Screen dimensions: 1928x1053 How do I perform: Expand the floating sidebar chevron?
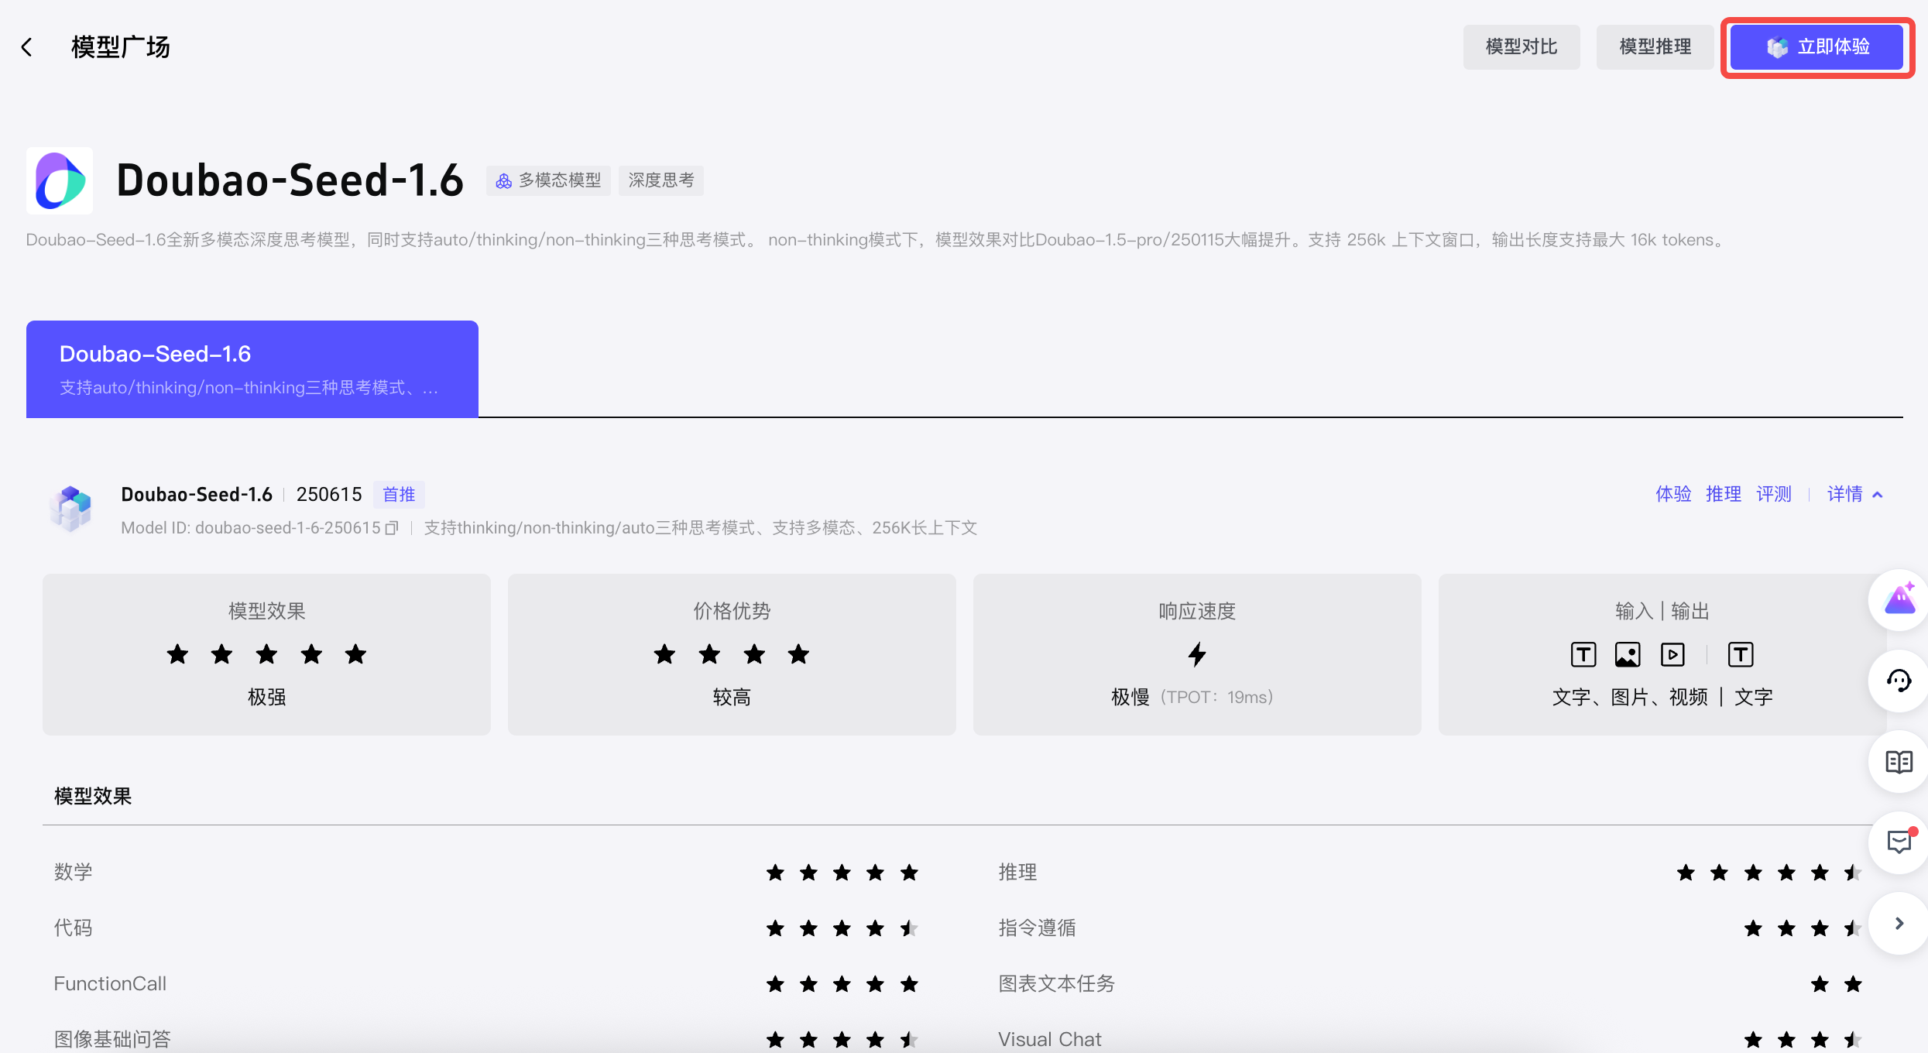click(x=1899, y=923)
